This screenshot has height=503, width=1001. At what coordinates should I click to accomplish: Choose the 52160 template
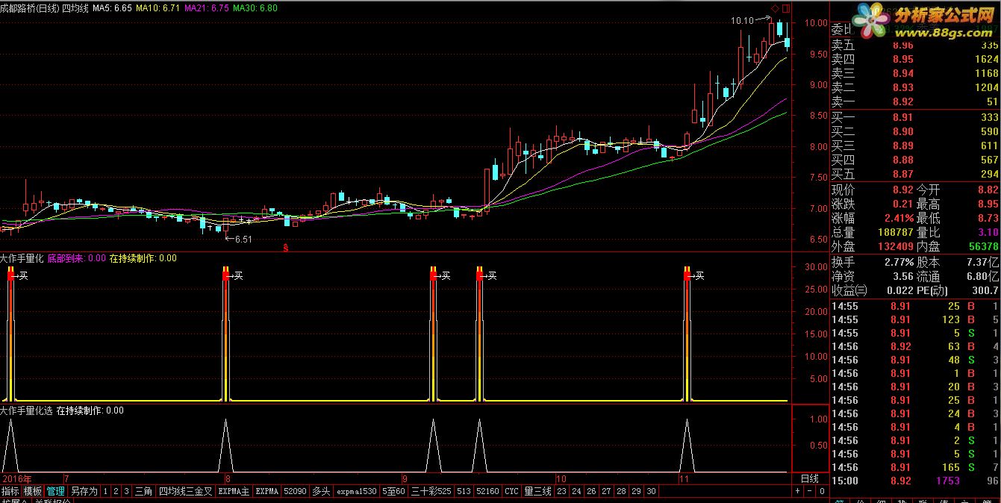[x=487, y=492]
